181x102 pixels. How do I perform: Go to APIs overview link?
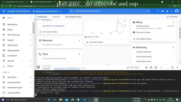[96, 42]
